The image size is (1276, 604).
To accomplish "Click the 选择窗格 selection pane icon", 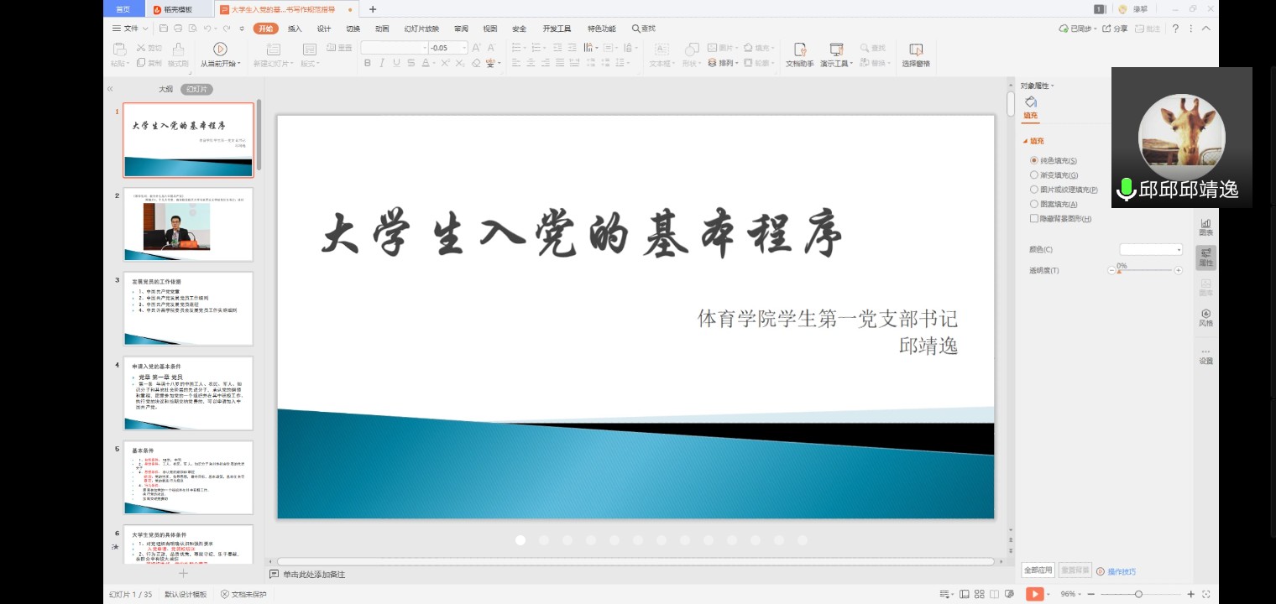I will click(915, 50).
